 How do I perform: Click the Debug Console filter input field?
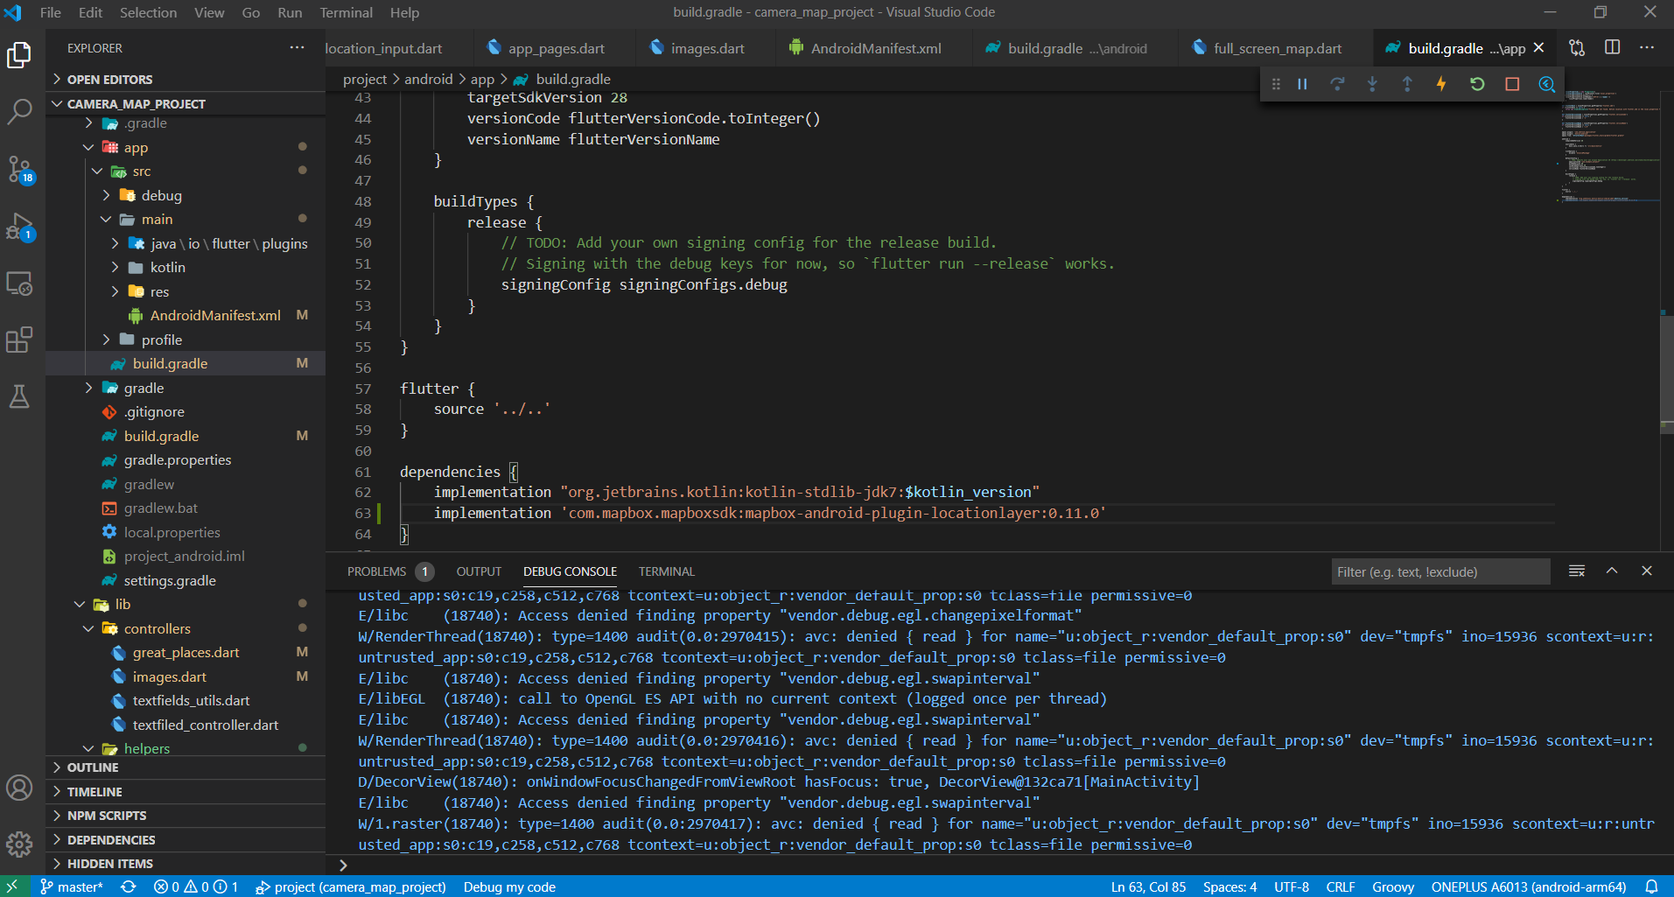(1440, 571)
